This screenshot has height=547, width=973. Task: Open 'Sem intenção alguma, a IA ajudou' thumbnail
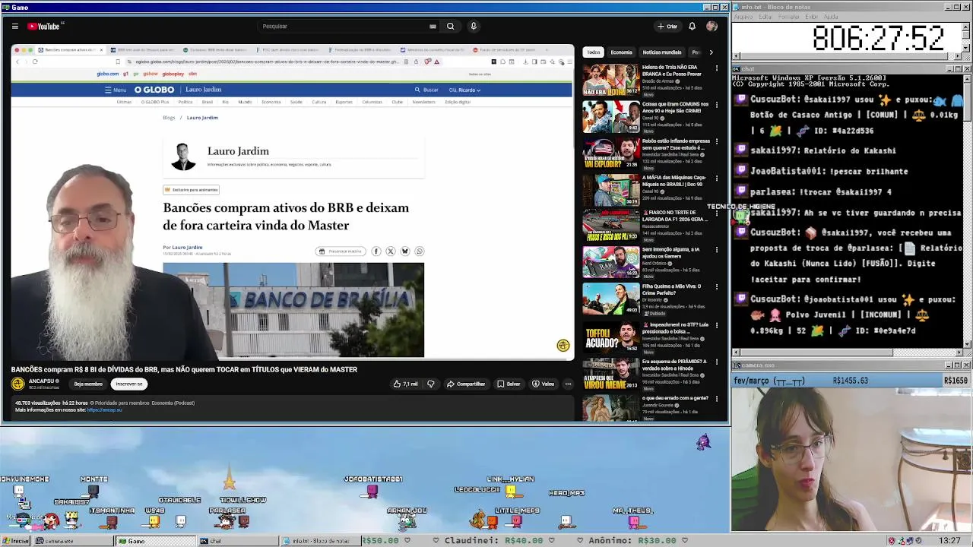coord(611,263)
